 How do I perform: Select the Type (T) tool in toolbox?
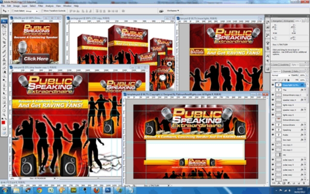click(4, 89)
